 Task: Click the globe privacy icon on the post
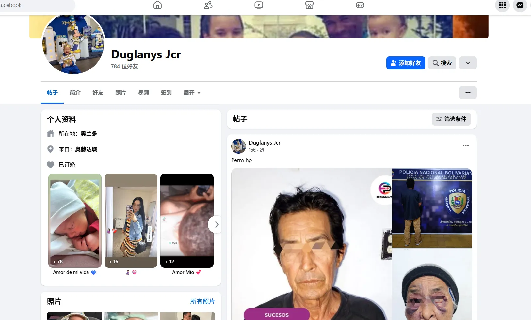tap(262, 150)
